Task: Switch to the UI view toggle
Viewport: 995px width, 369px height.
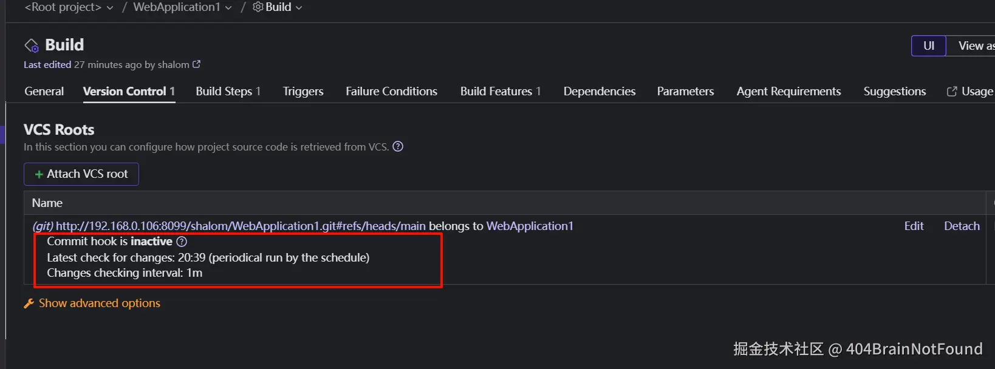Action: point(928,46)
